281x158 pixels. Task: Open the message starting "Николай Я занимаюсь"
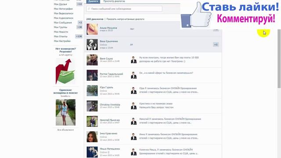[x=170, y=121]
